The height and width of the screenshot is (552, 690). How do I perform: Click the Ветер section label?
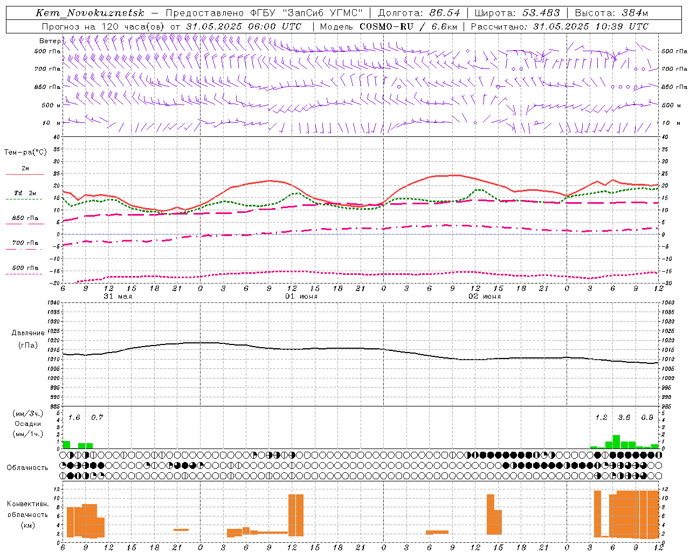point(50,41)
